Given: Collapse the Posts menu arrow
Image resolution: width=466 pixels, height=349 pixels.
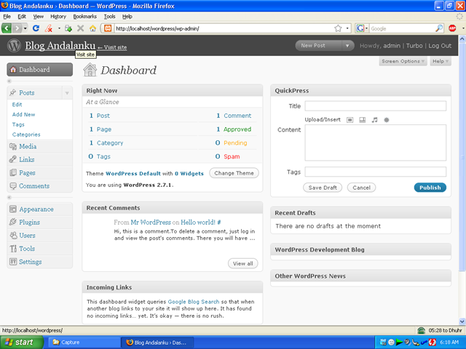Looking at the screenshot, I should click(67, 93).
